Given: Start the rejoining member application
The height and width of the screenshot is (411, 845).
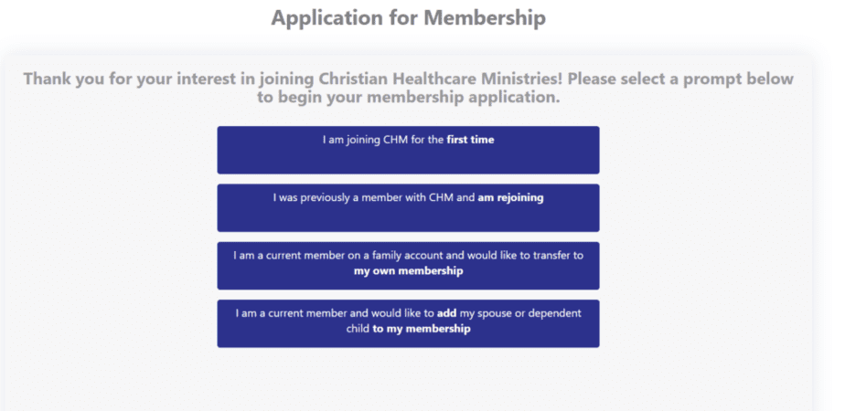Looking at the screenshot, I should (408, 207).
